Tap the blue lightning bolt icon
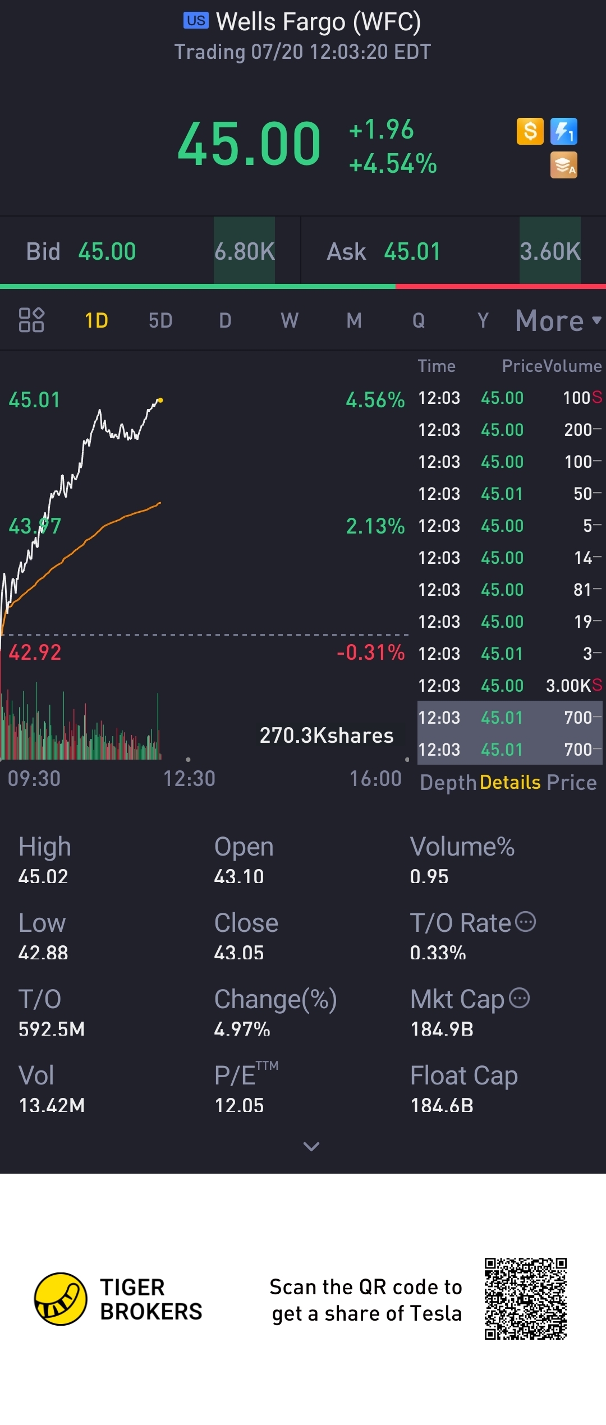 [x=563, y=132]
